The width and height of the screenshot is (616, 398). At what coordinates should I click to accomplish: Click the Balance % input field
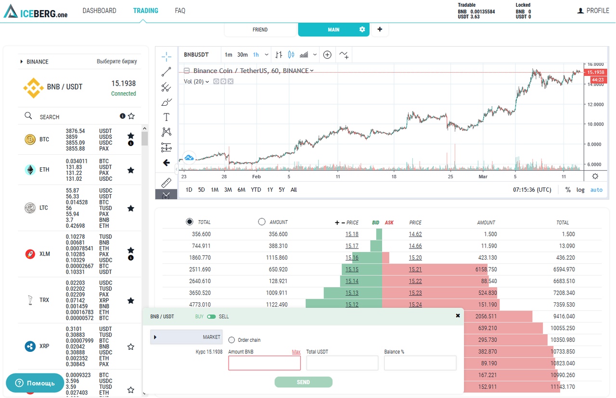[x=420, y=363]
